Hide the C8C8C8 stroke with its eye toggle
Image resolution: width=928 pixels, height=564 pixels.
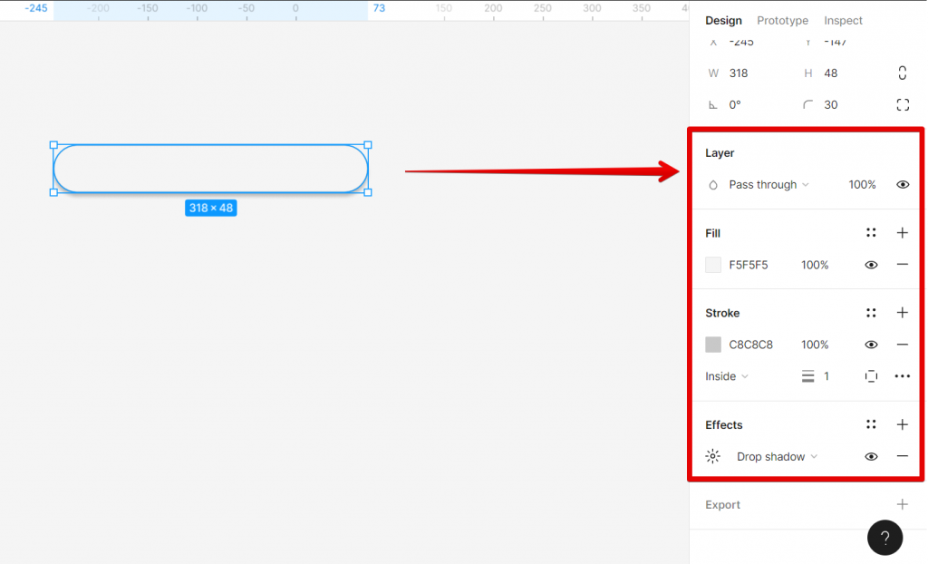(x=871, y=345)
